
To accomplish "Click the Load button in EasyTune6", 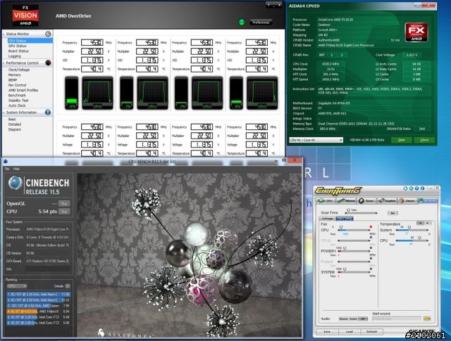I will point(350,332).
